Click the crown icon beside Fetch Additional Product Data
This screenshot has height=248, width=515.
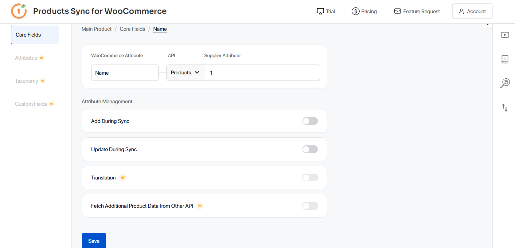pos(200,206)
